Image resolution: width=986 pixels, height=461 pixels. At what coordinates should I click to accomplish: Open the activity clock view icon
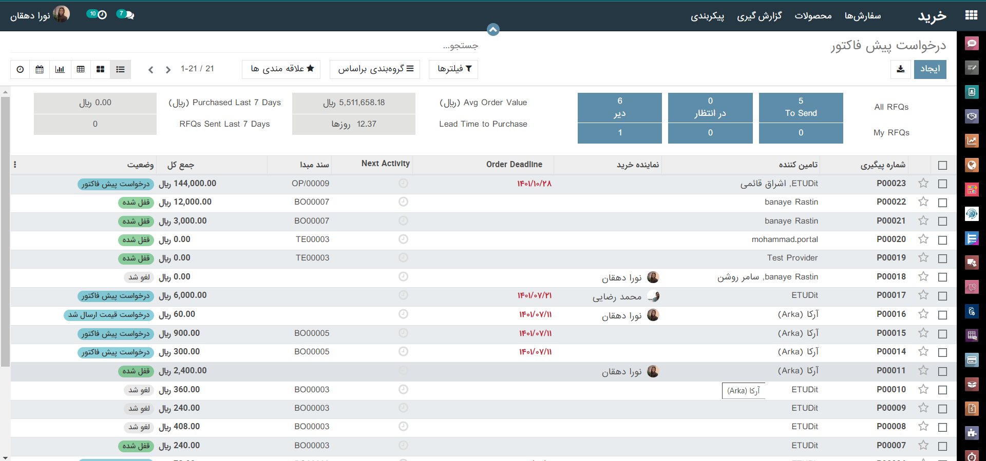20,69
